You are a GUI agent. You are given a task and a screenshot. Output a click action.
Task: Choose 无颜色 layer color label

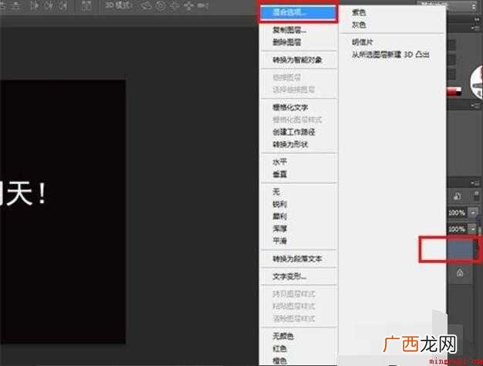click(x=283, y=336)
